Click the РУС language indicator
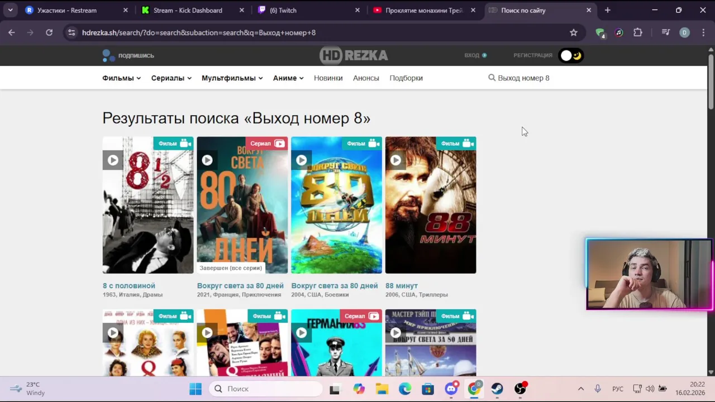Viewport: 715px width, 402px height. (618, 389)
